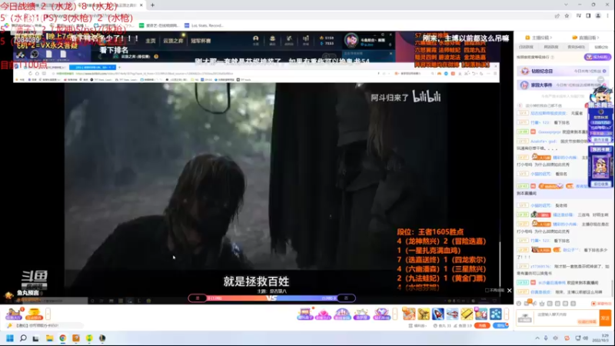
Task: Open the gold treasure pot icon
Action: point(34,314)
